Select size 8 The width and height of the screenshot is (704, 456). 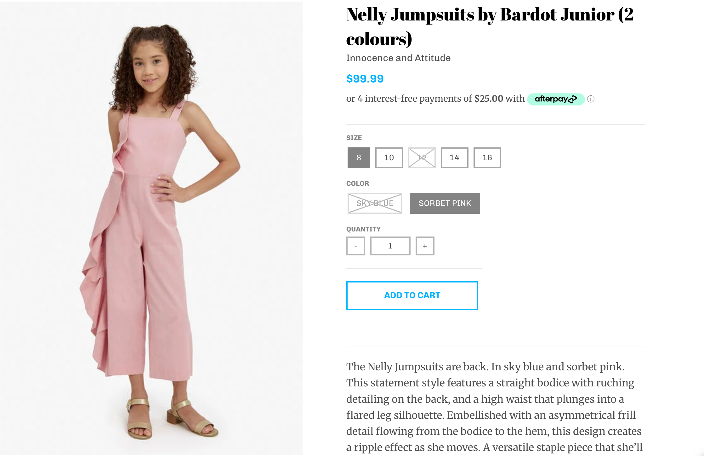pos(359,158)
